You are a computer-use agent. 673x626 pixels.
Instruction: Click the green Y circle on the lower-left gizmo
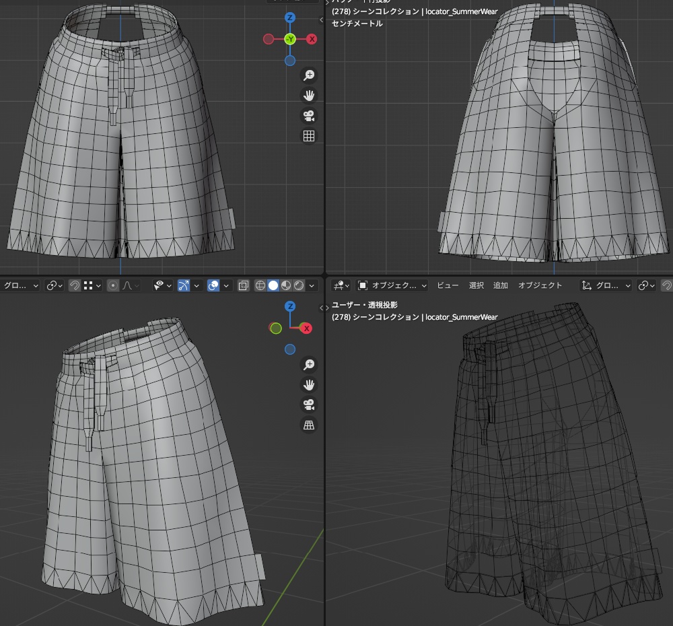click(276, 328)
